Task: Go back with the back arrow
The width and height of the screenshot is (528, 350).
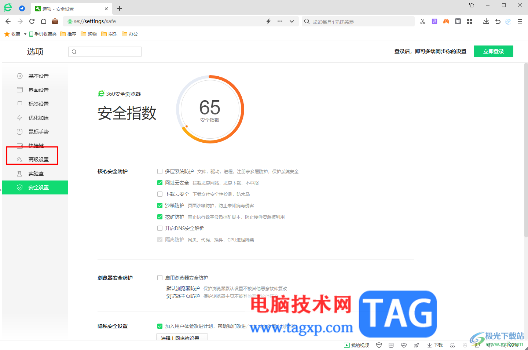Action: click(8, 21)
